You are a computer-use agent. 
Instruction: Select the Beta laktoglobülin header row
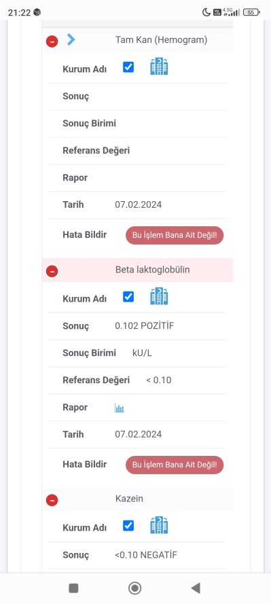click(x=137, y=270)
